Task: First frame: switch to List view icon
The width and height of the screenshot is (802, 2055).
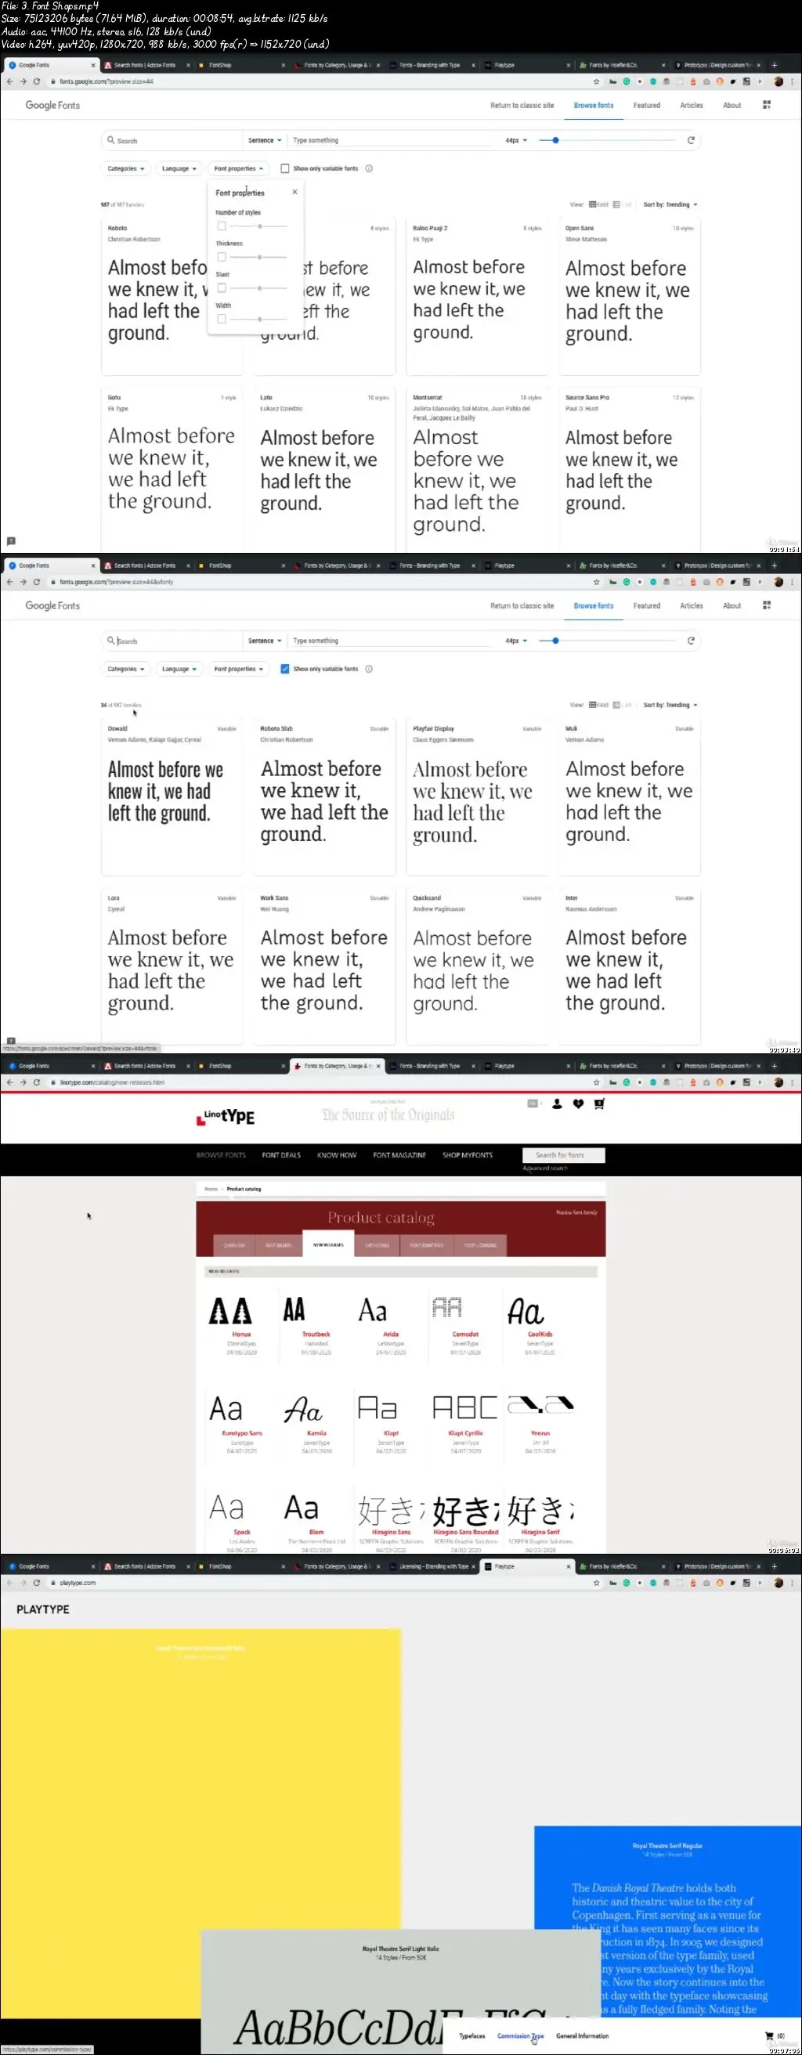Action: tap(616, 204)
